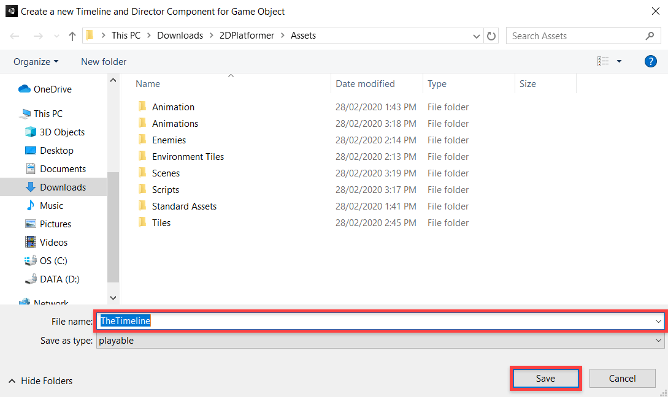Click the search magnifier icon
668x397 pixels.
click(x=650, y=36)
